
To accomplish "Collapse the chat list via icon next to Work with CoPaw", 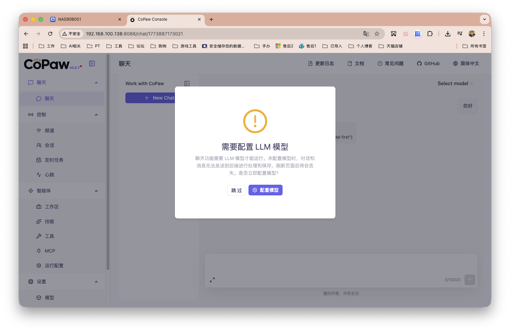I will 187,83.
